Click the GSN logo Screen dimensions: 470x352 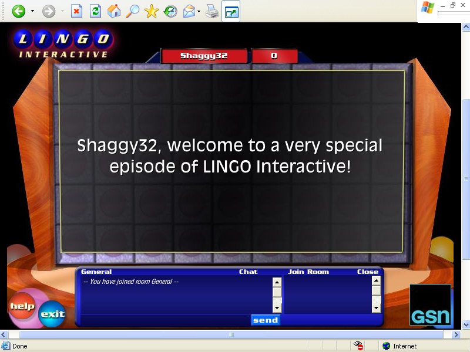coord(431,306)
